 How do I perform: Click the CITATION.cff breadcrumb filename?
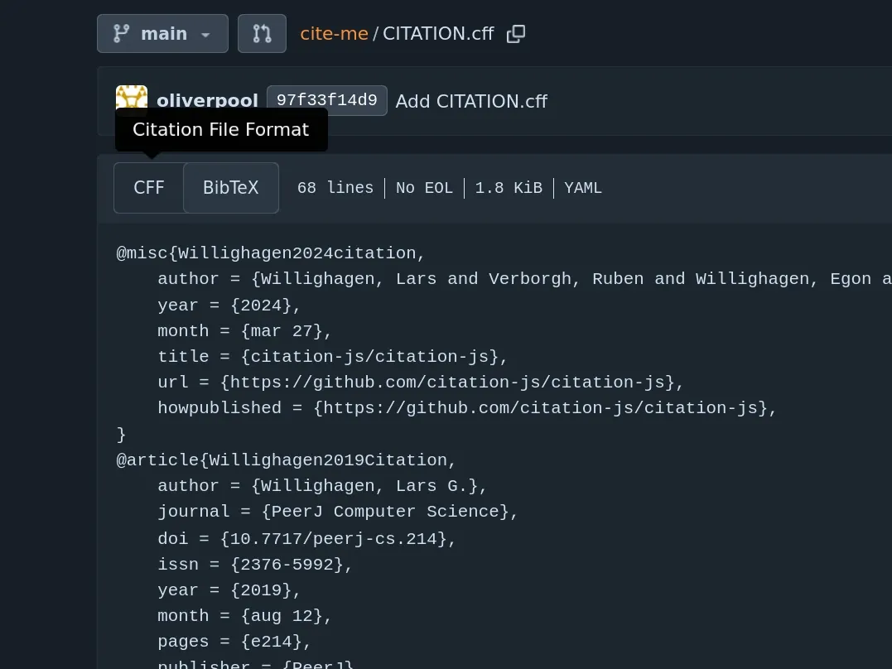coord(438,33)
